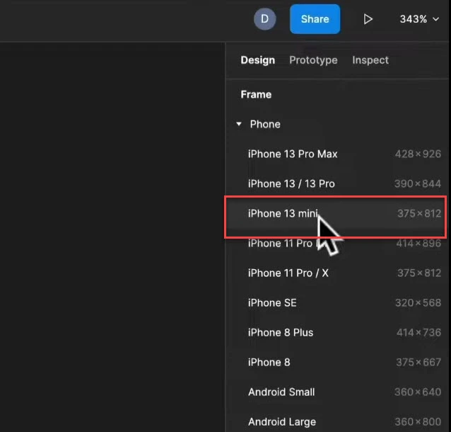Select the 414×896 iPhone 11 Pro Max preset
This screenshot has height=432, width=451.
(336, 243)
